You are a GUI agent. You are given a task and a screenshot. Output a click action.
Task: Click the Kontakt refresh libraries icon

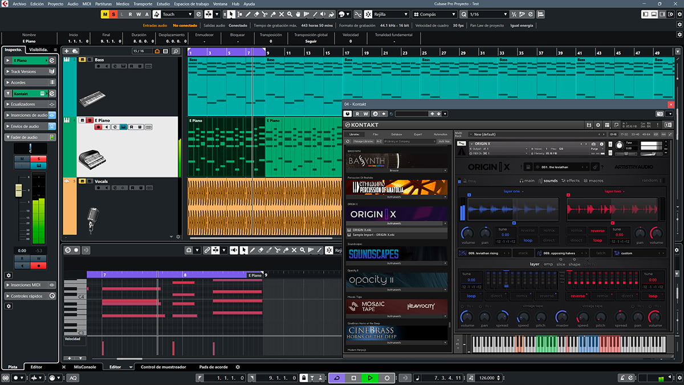click(349, 140)
